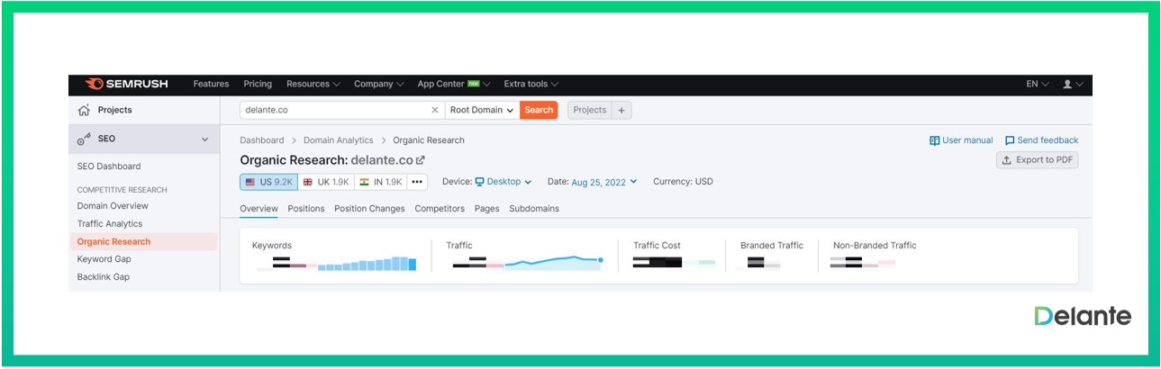
Task: Open the Root Domain dropdown
Action: 482,110
